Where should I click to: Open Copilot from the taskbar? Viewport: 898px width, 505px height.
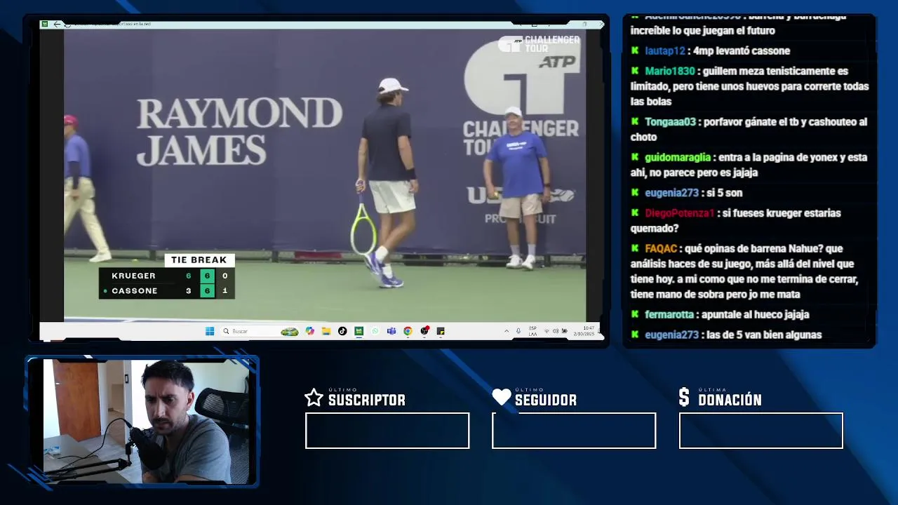coord(310,331)
